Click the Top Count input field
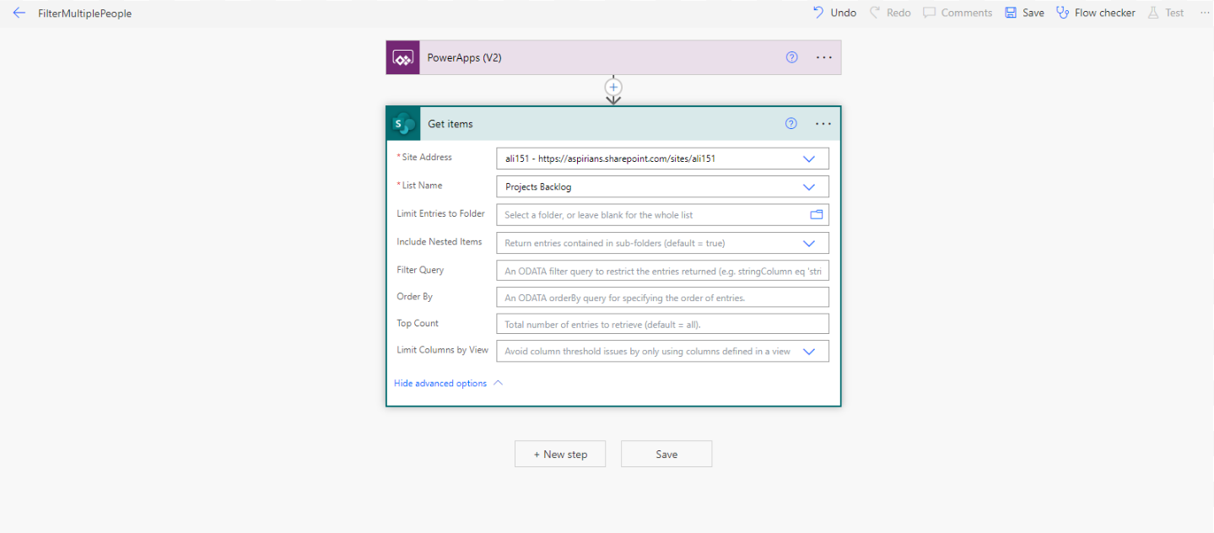This screenshot has height=533, width=1214. click(x=662, y=324)
